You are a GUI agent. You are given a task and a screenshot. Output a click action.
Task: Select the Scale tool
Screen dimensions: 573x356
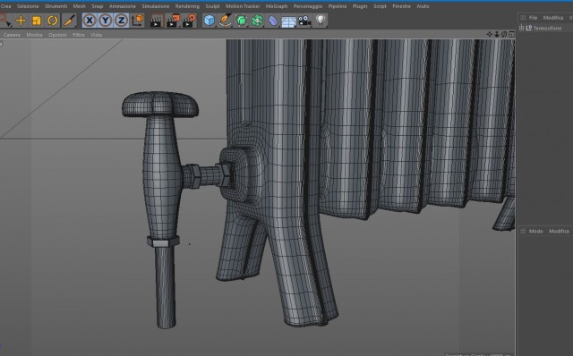(x=37, y=21)
